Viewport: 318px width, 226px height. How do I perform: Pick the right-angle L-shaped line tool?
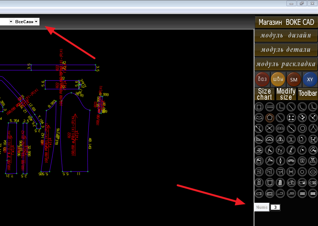click(281, 107)
